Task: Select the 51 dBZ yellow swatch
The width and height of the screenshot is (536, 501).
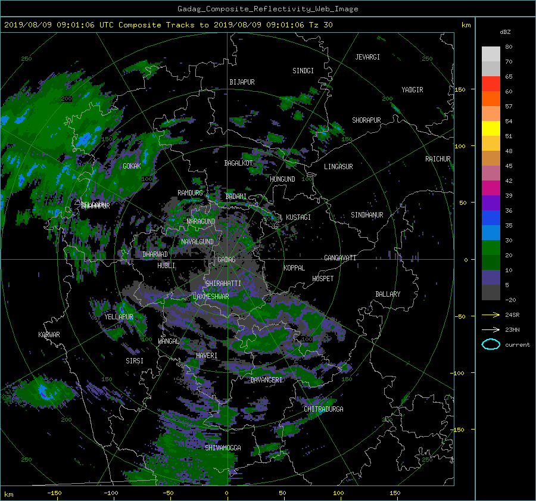Action: point(491,129)
